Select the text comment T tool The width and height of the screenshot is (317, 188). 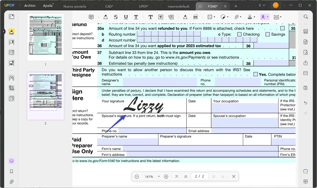coord(151,17)
